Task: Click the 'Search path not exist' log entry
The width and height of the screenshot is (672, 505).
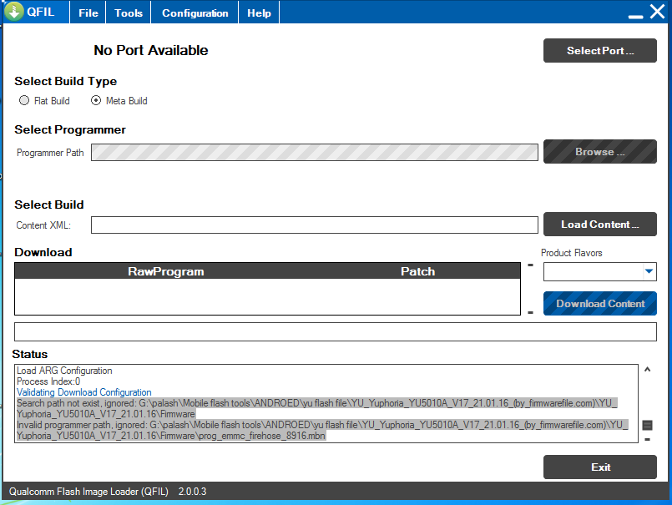Action: pyautogui.click(x=317, y=408)
